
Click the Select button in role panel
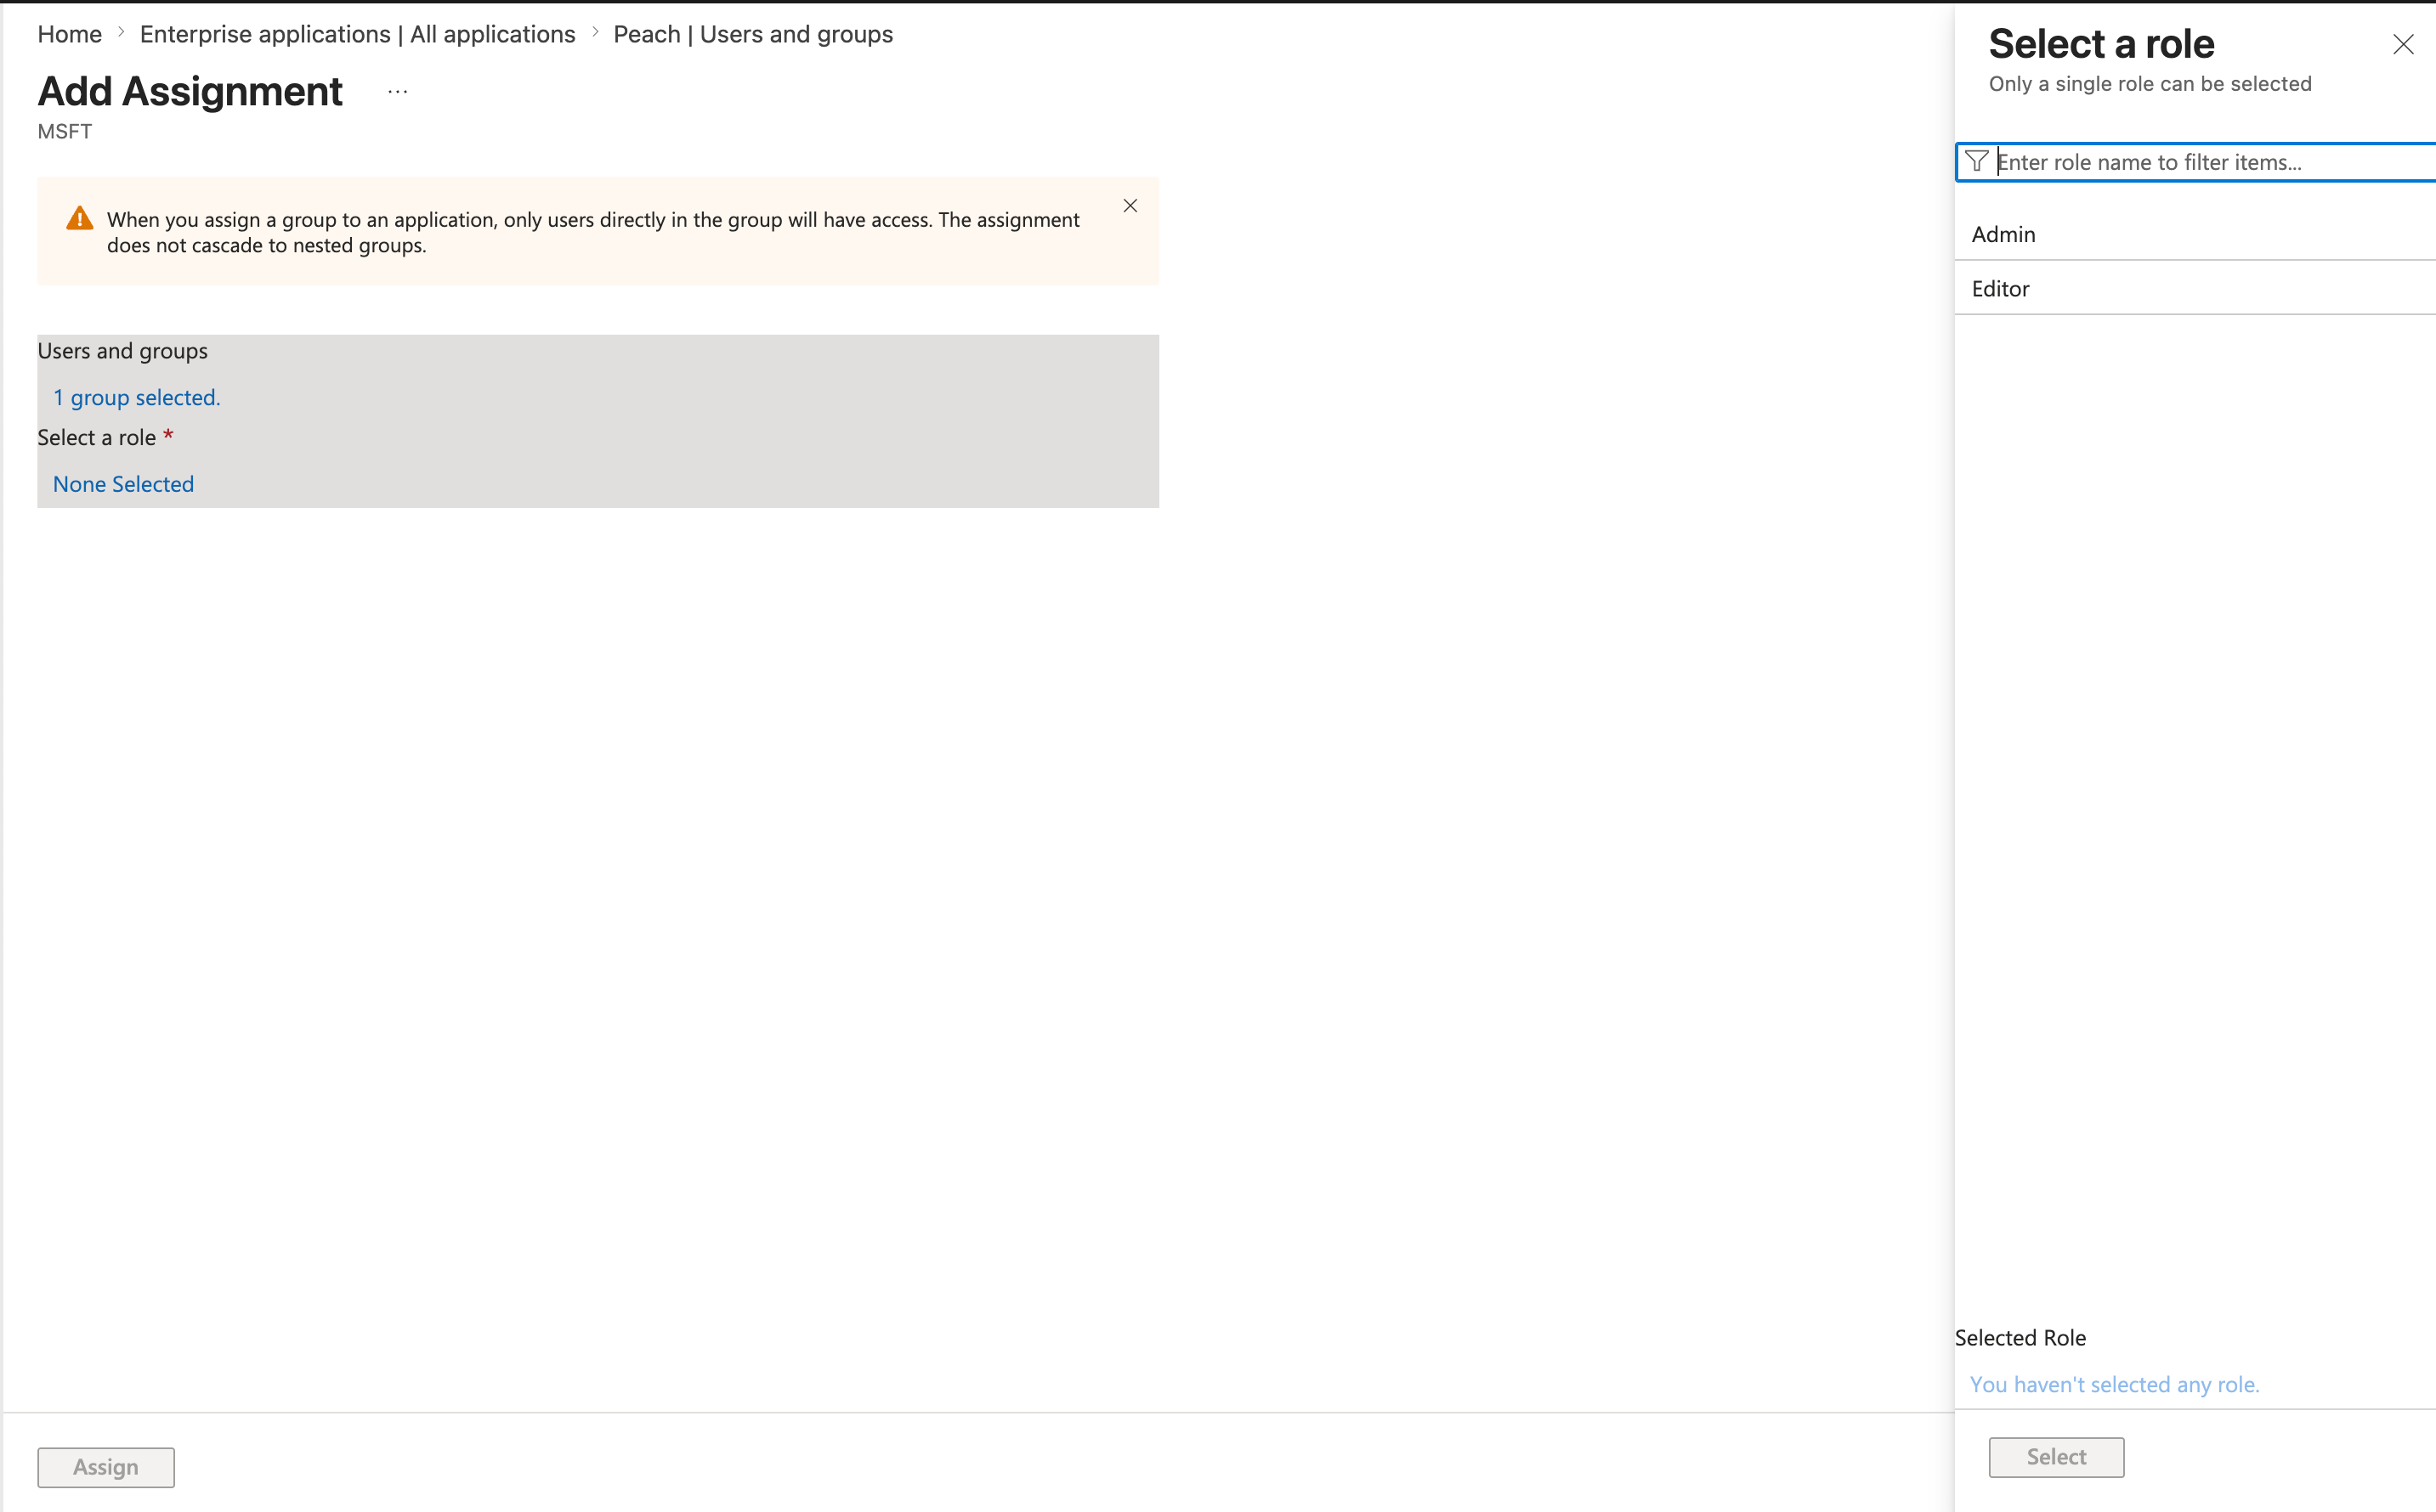pyautogui.click(x=2057, y=1457)
